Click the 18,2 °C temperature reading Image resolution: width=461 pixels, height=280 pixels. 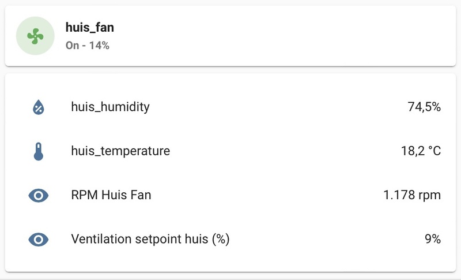(x=421, y=151)
